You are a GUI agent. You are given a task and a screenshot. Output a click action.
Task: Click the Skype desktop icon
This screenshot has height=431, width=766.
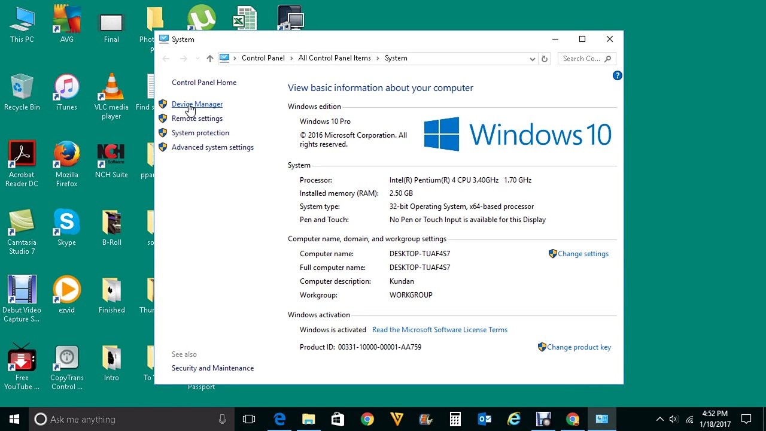66,228
